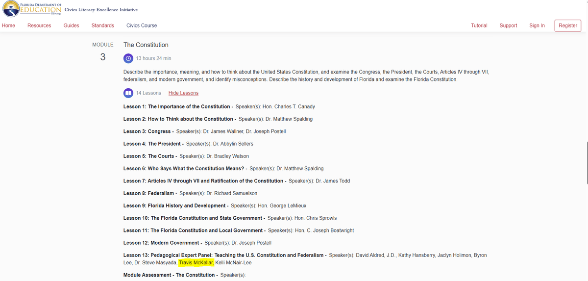Click speaker name Hon. Chris Sprowls
Screen dimensions: 588x281
[x=316, y=218]
